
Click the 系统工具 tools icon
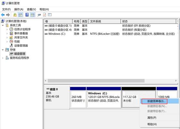click(x=7, y=25)
